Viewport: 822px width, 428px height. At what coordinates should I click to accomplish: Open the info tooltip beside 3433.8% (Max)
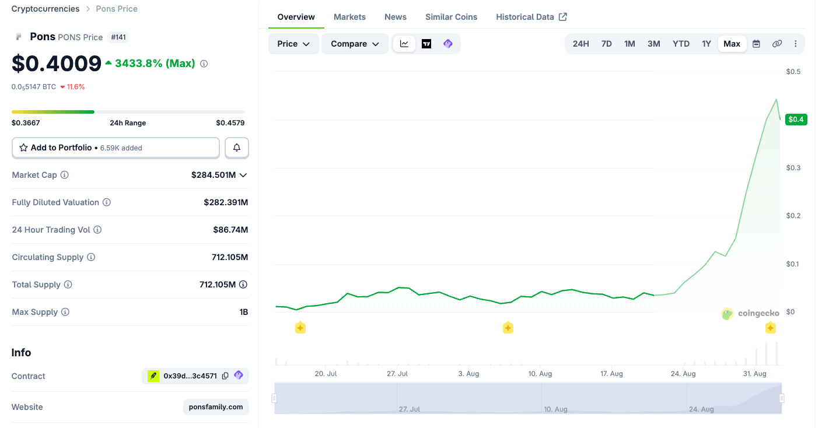[204, 64]
